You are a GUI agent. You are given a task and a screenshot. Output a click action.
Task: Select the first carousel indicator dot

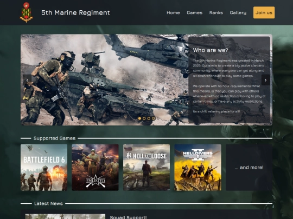click(x=139, y=118)
